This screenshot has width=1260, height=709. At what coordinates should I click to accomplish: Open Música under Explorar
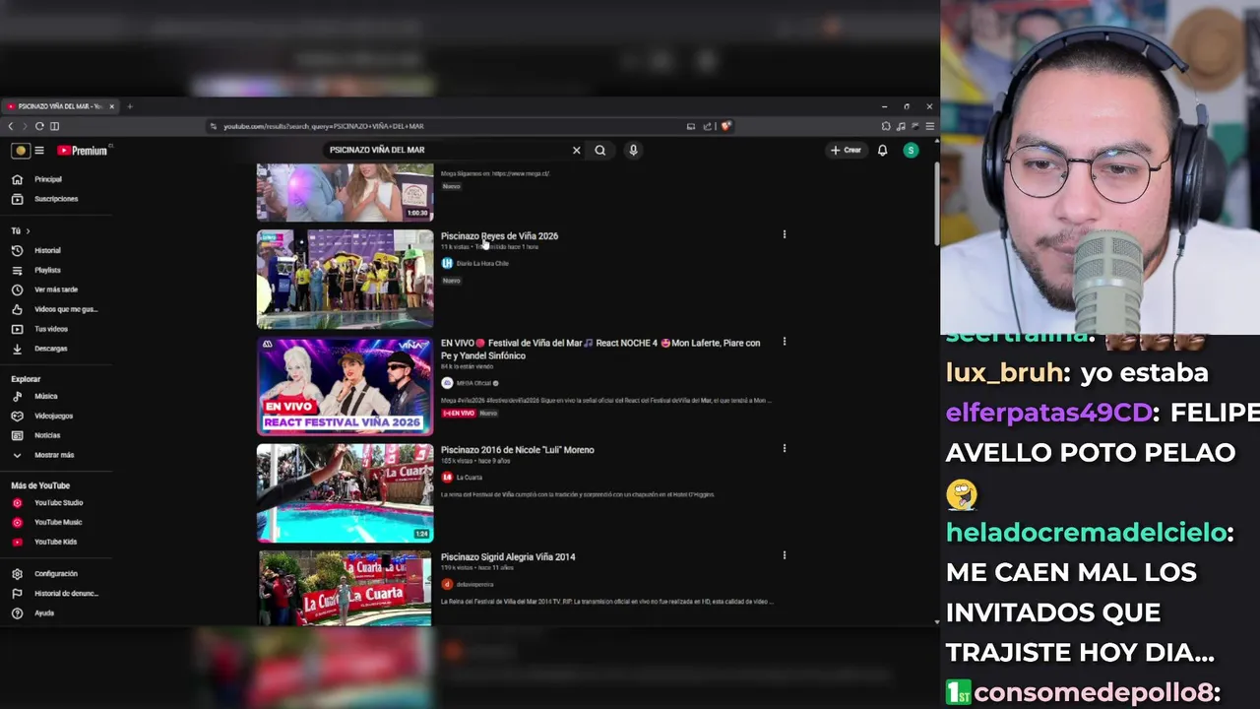click(45, 396)
